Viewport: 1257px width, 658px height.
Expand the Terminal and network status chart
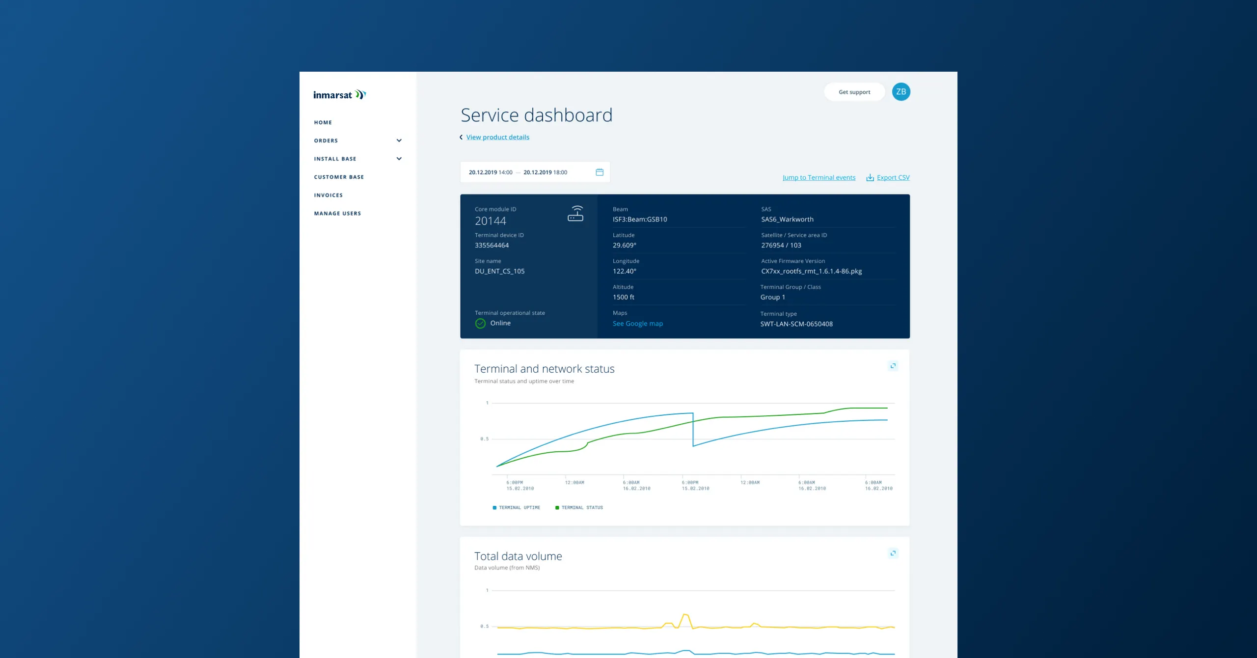[x=893, y=366]
